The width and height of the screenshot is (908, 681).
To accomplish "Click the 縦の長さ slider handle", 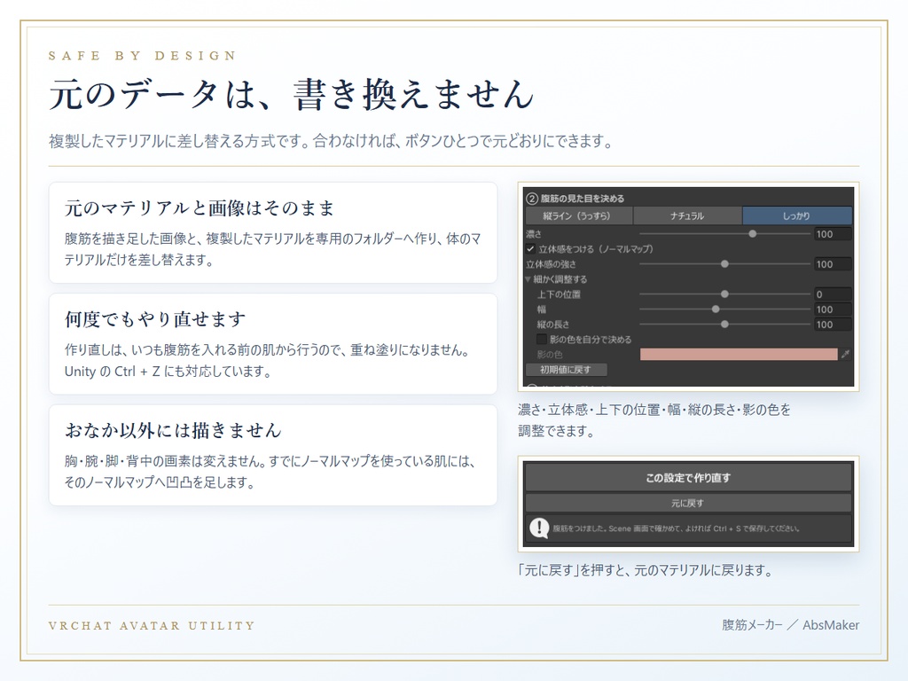I will pos(724,325).
